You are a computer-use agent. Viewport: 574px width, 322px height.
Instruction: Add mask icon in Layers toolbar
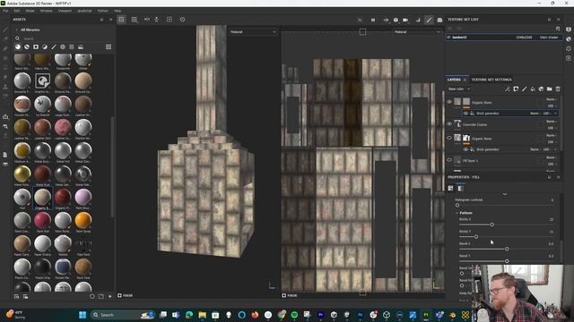click(516, 89)
